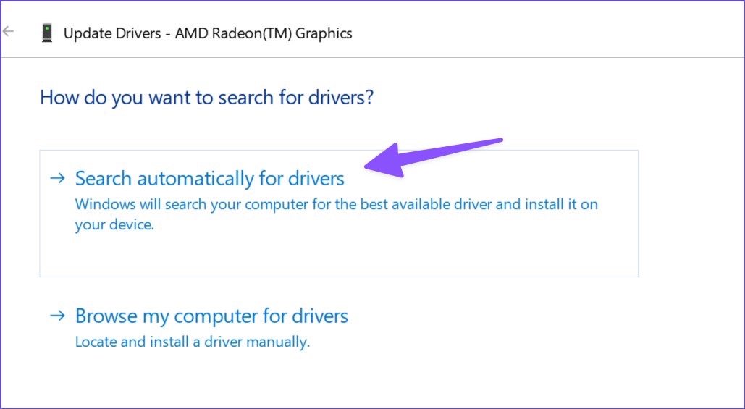Click 'Windows will search your computer' description line
The image size is (745, 409).
(337, 204)
